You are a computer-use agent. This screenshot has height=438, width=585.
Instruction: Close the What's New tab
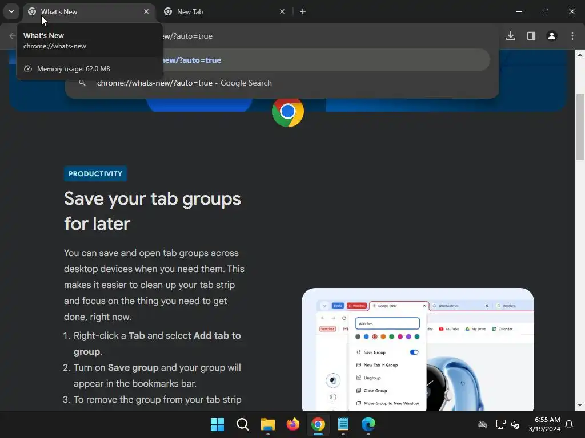point(146,11)
